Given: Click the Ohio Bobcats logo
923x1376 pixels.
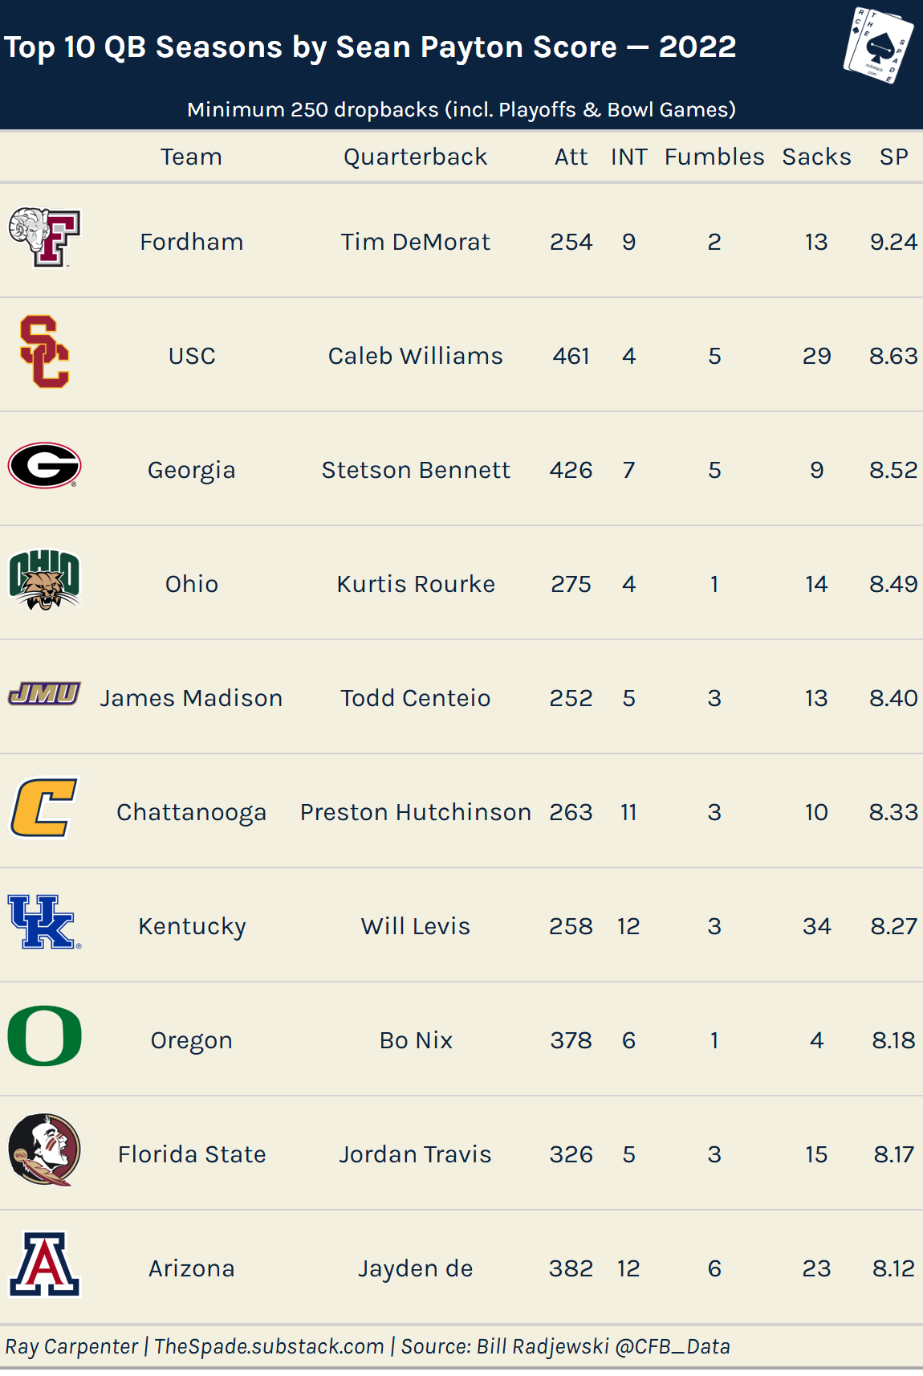Looking at the screenshot, I should tap(44, 580).
